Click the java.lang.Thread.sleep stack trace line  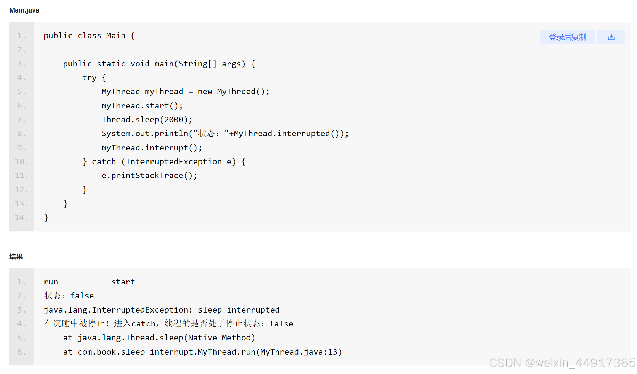(x=159, y=337)
